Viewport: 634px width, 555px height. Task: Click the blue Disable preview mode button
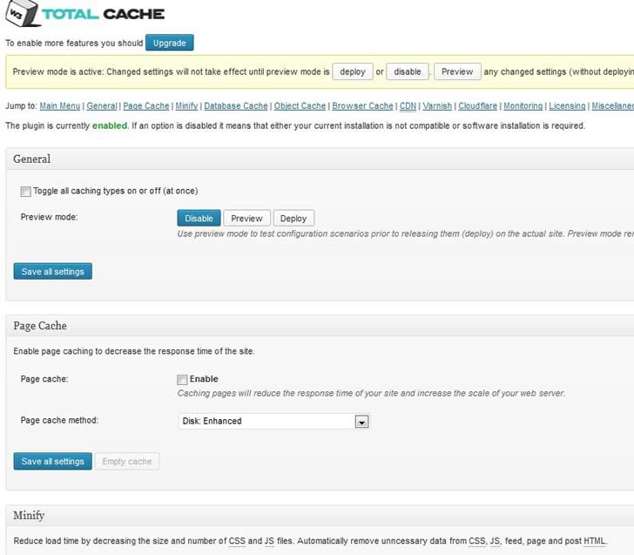pyautogui.click(x=199, y=219)
